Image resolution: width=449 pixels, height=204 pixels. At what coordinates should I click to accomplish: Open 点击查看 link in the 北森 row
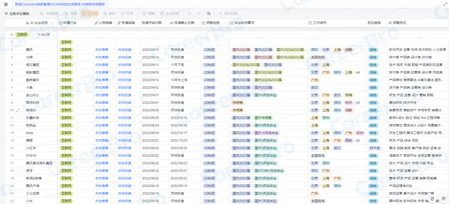[102, 57]
